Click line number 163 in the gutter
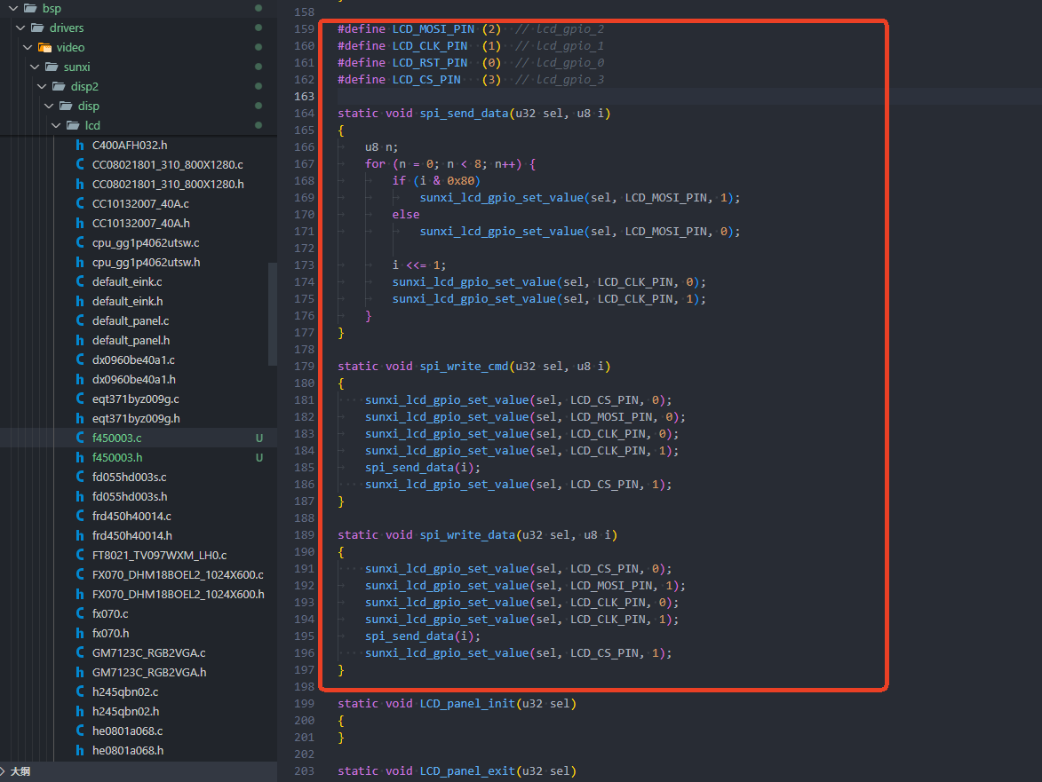This screenshot has width=1042, height=782. coord(303,96)
